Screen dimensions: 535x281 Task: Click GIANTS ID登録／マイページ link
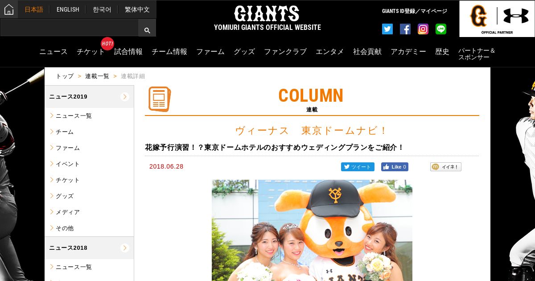click(415, 11)
